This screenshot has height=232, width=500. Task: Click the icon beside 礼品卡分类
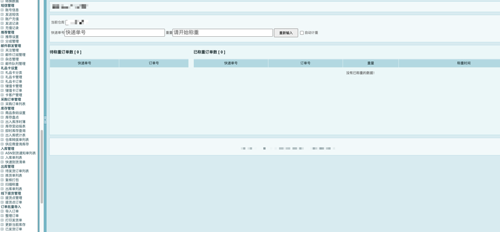[x=2, y=72]
